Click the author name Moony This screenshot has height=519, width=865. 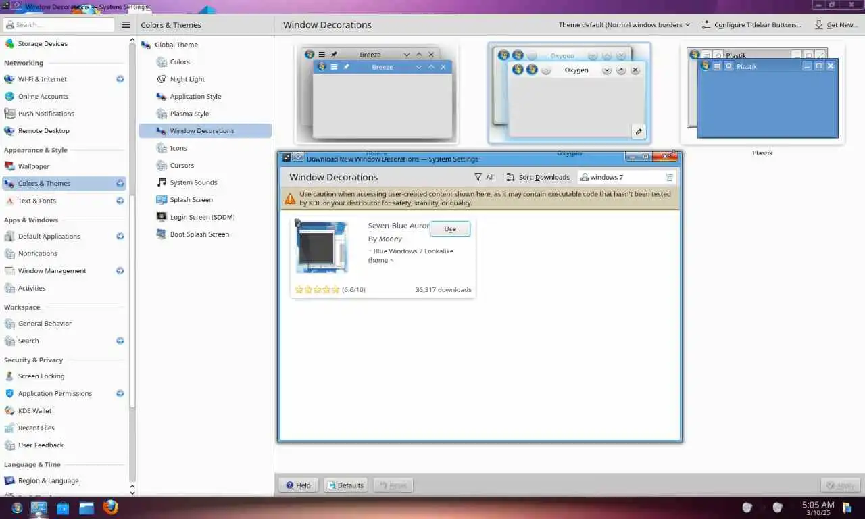pyautogui.click(x=390, y=239)
